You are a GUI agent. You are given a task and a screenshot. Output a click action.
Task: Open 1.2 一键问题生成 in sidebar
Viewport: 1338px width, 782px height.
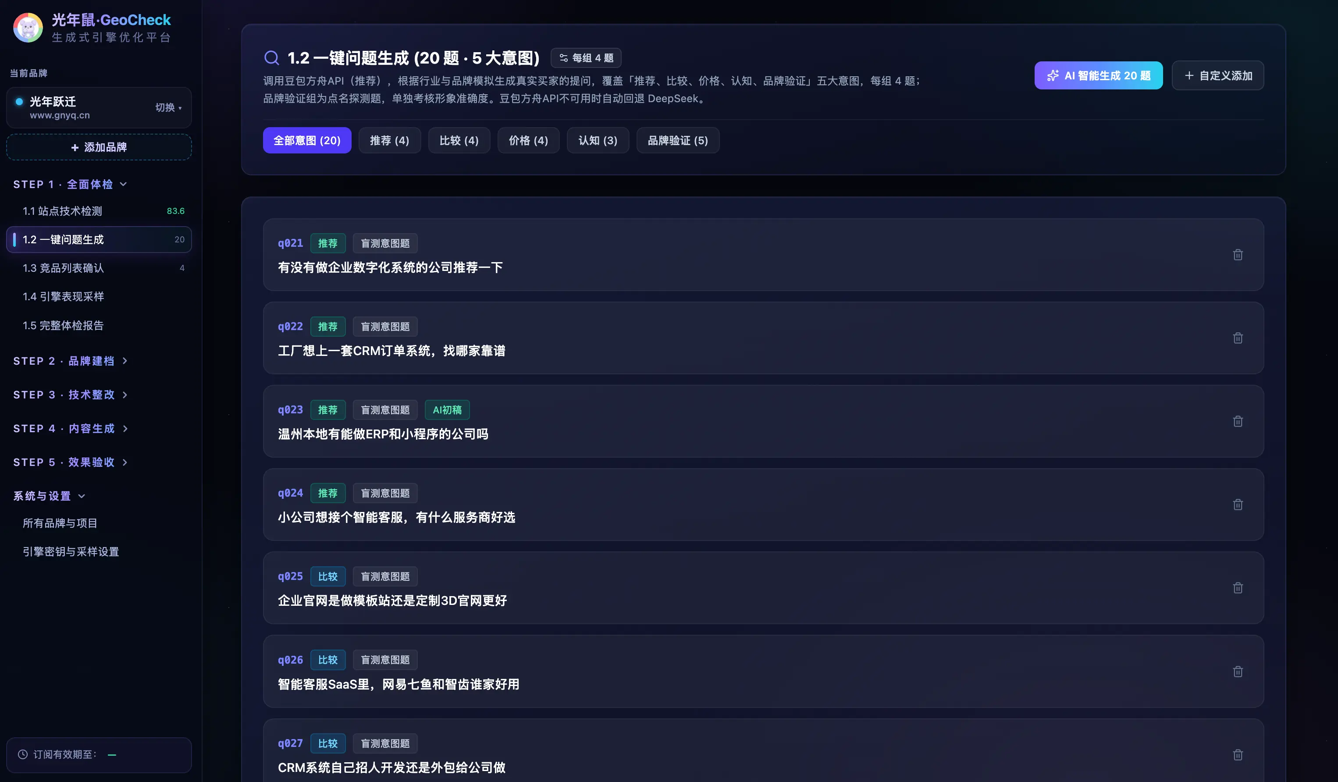tap(99, 239)
